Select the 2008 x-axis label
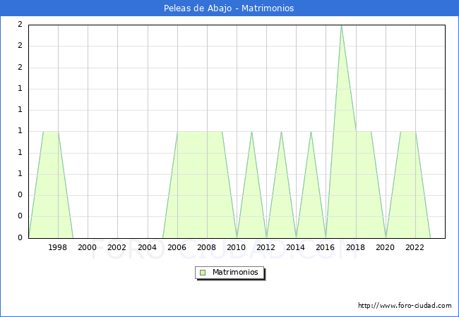 206,247
